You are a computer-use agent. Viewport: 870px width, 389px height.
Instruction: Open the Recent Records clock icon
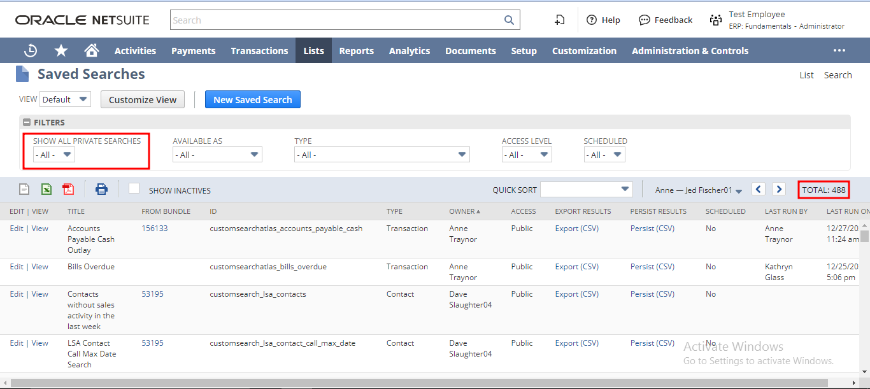(30, 51)
